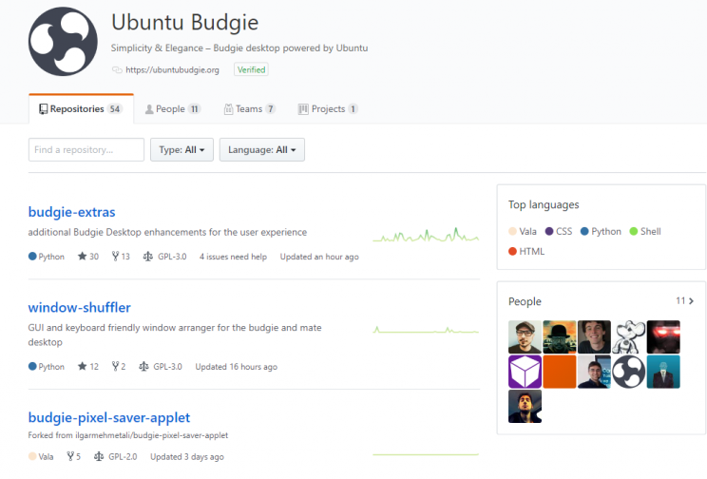This screenshot has width=707, height=479.
Task: Filter by Shell in Top languages
Action: (x=645, y=231)
